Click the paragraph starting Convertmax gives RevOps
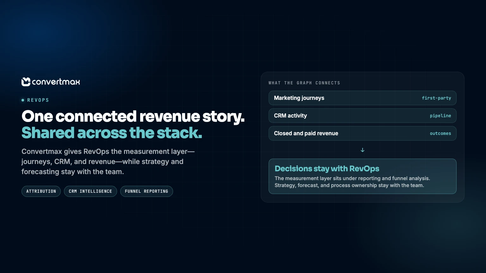486x273 pixels. point(108,161)
